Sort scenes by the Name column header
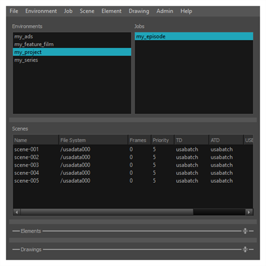 pyautogui.click(x=36, y=140)
